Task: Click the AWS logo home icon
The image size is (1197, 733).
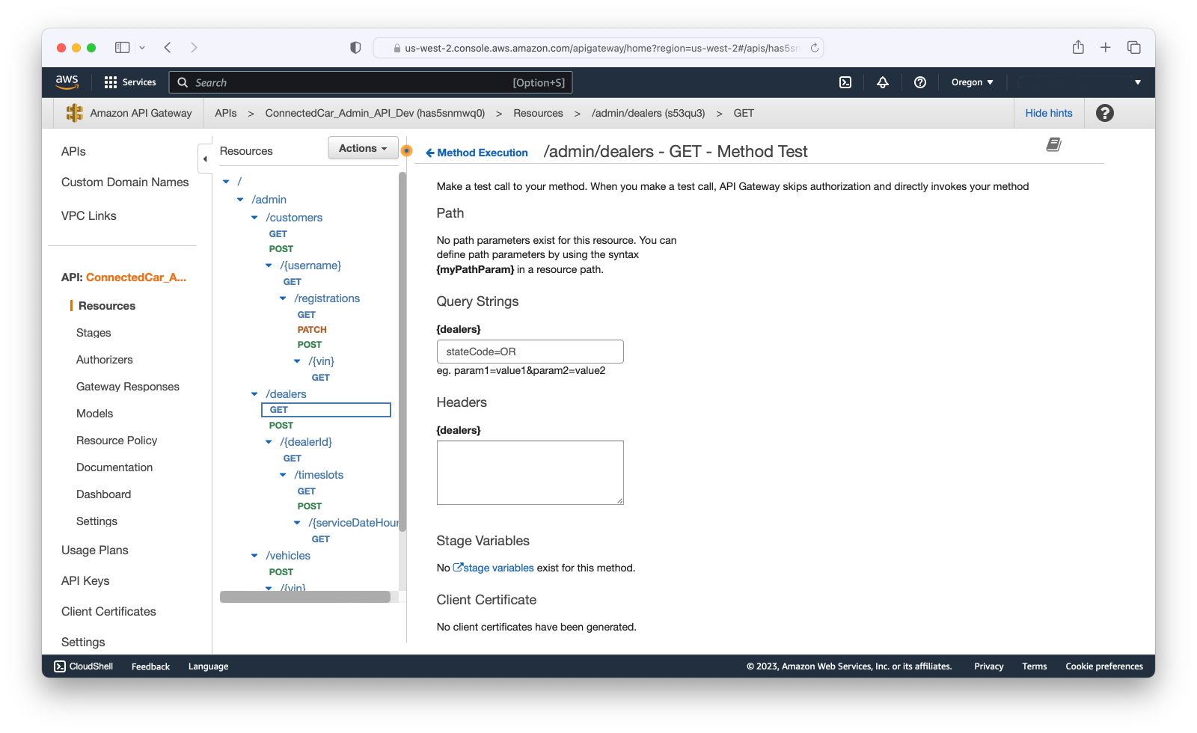Action: [x=67, y=82]
